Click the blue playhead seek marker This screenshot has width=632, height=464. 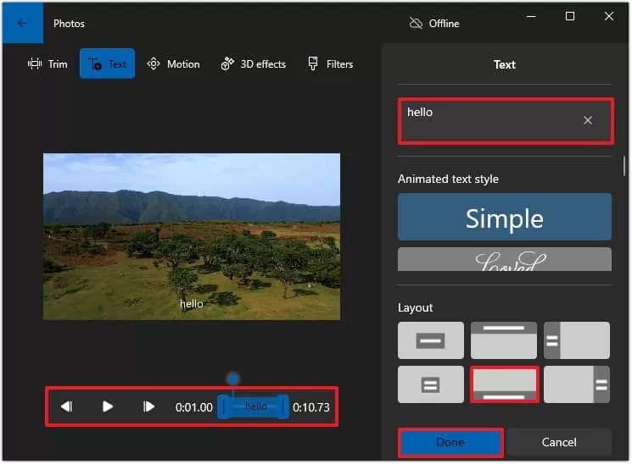tap(233, 379)
